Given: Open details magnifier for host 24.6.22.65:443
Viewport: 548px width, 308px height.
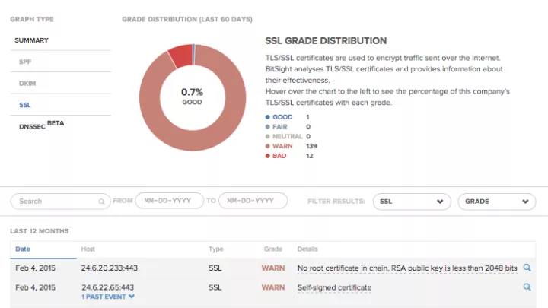Looking at the screenshot, I should (527, 287).
